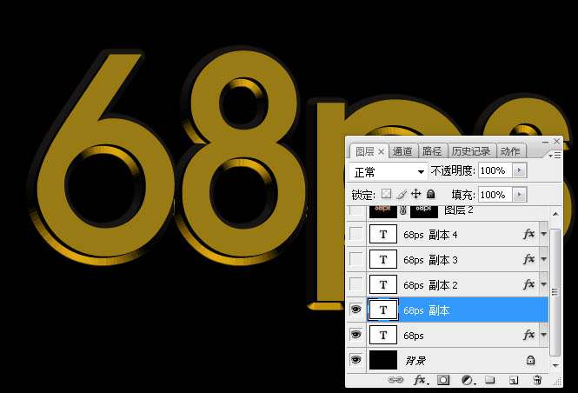Hide the 68ps 副本 layer eye
This screenshot has width=578, height=393.
pos(355,310)
